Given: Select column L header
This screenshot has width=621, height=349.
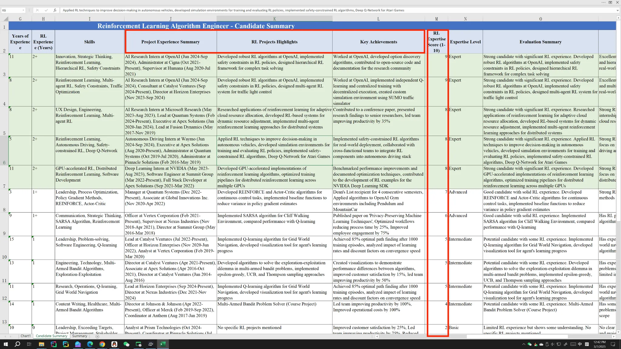Looking at the screenshot, I should point(378,19).
